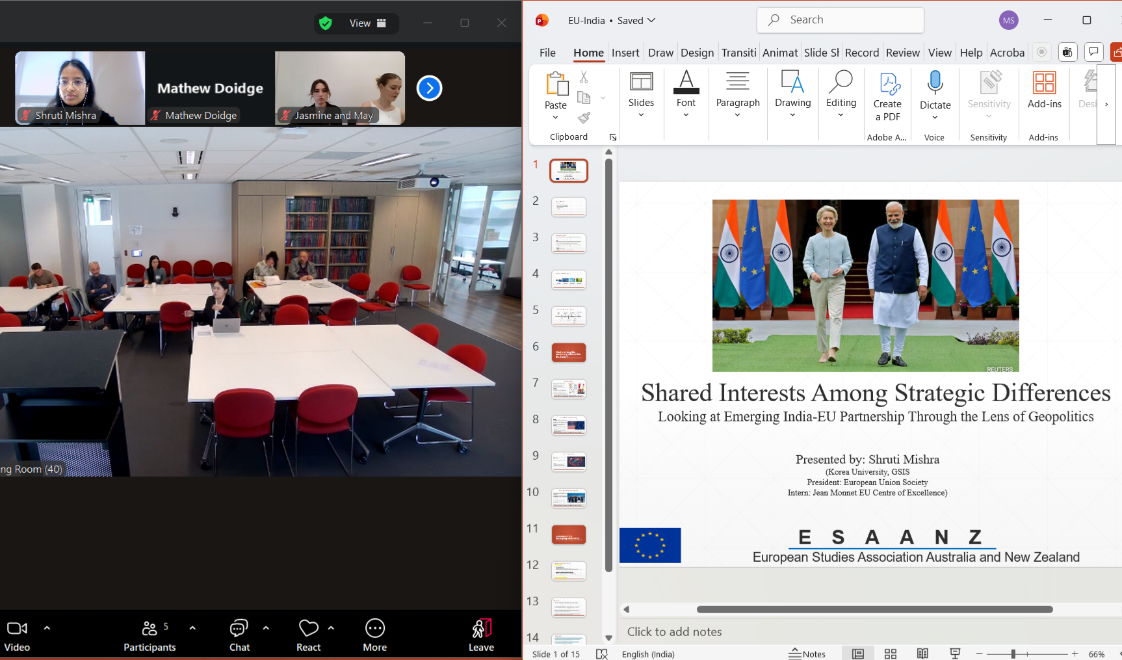Click the Format Painter brush icon

[x=584, y=118]
